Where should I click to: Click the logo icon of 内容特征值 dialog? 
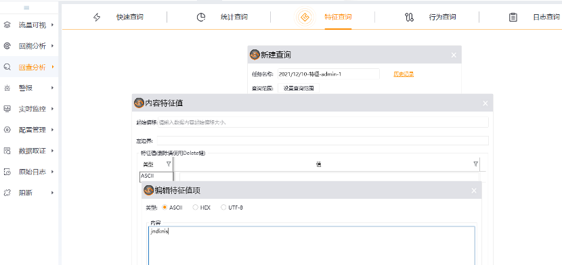coord(139,103)
